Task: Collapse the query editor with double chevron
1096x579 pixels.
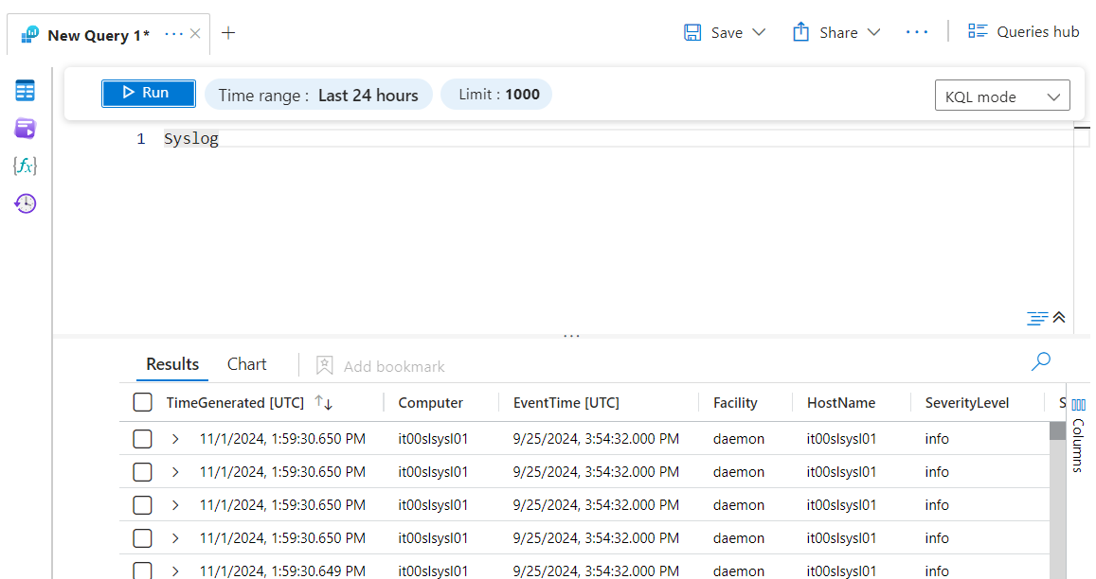Action: [x=1059, y=318]
